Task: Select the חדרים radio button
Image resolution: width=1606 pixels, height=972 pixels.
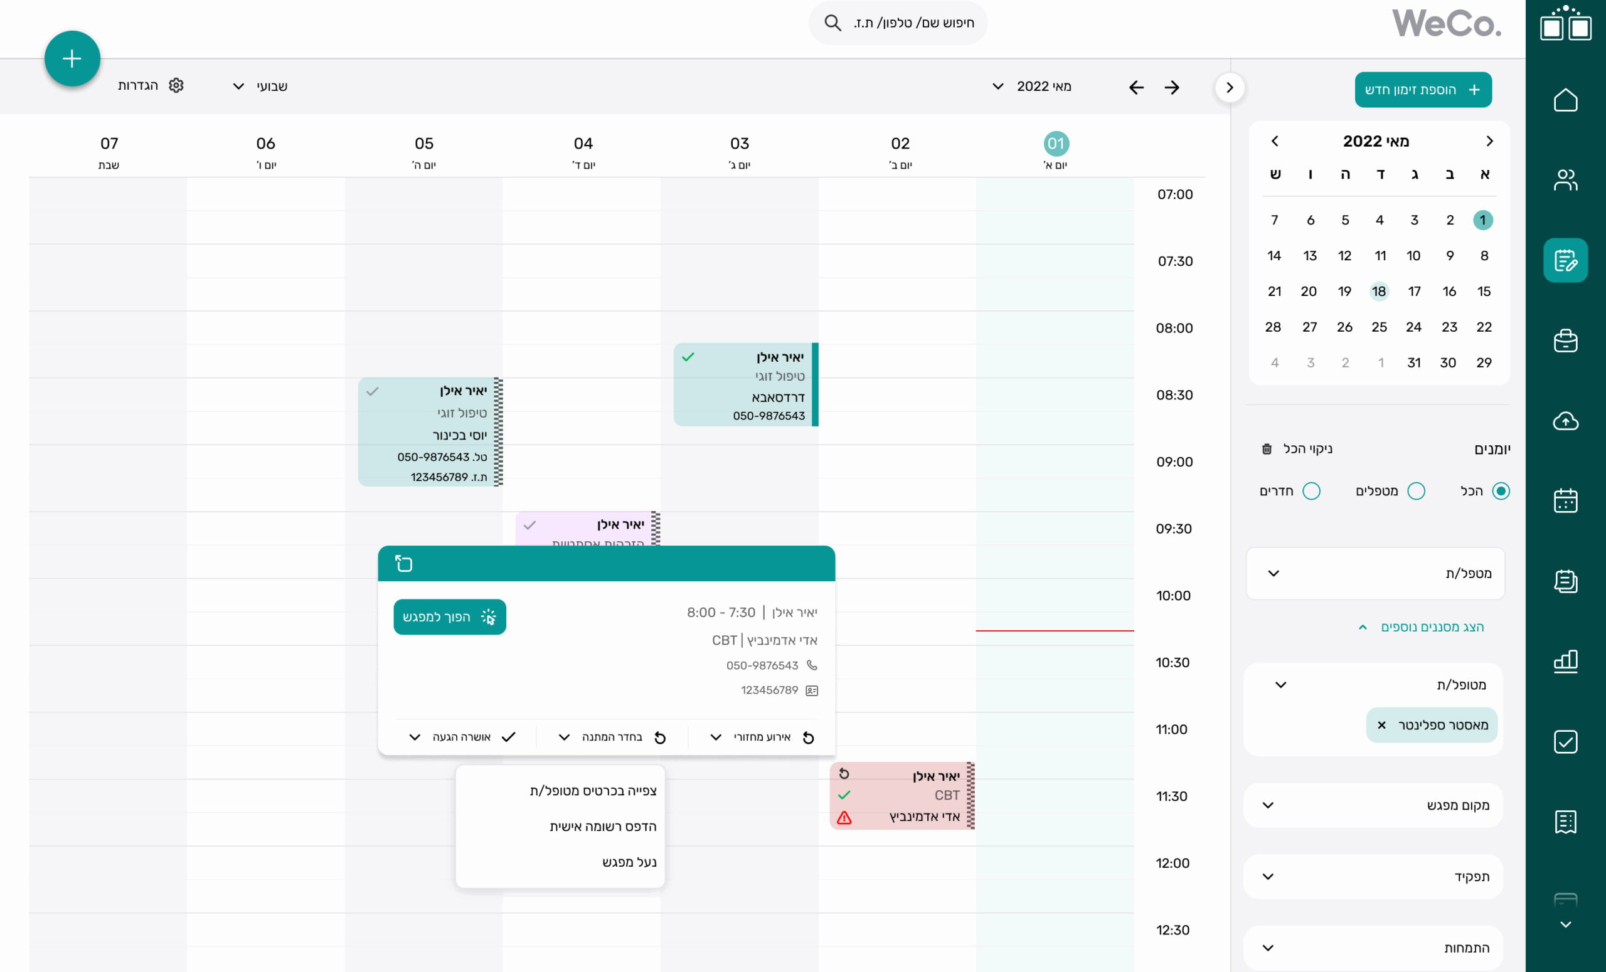Action: pyautogui.click(x=1311, y=490)
